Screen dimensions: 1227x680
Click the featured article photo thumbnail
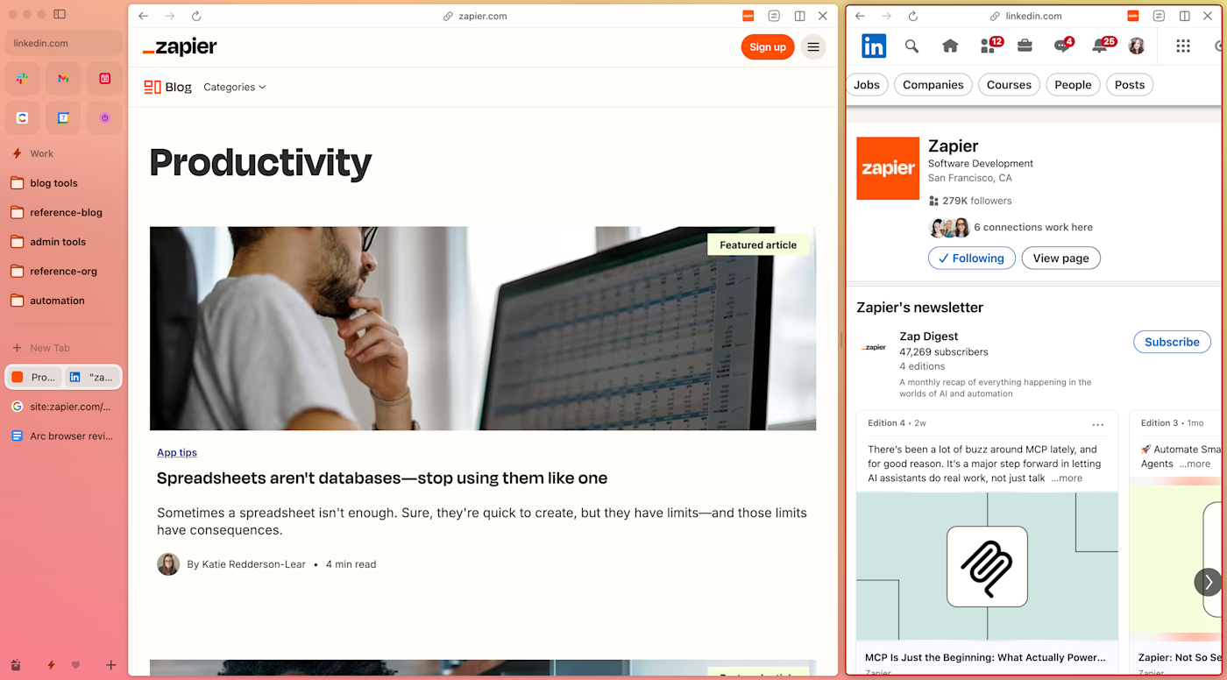(483, 329)
